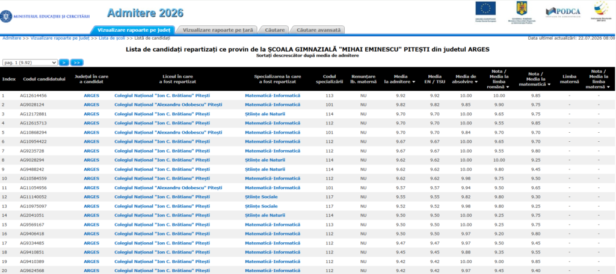Select candidate code AG9406418
The height and width of the screenshot is (274, 616).
pos(31,234)
